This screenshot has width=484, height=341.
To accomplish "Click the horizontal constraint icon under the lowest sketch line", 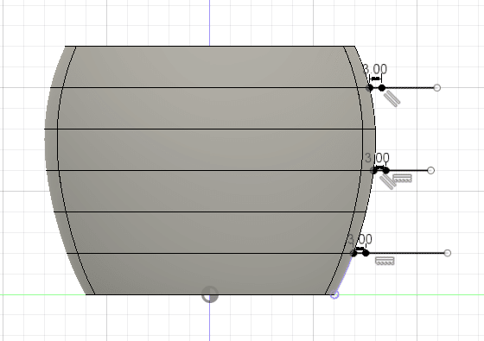I will coord(385,261).
